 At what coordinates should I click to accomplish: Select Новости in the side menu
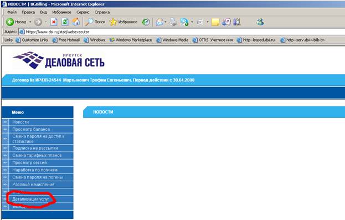pos(20,122)
